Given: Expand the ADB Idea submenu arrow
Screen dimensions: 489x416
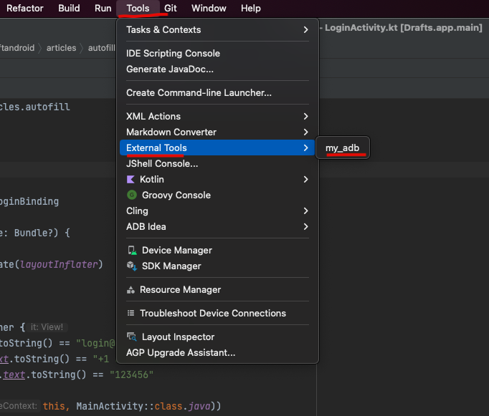Looking at the screenshot, I should tap(305, 227).
